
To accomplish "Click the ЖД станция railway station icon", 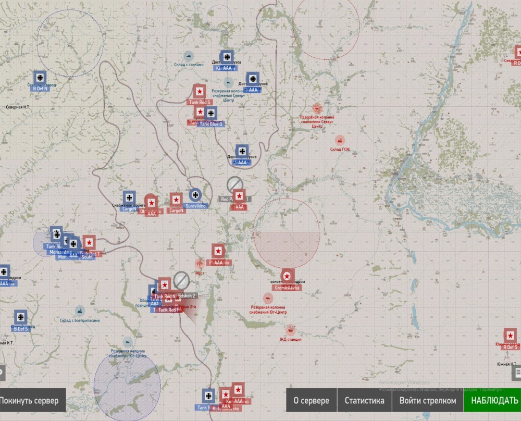I will pyautogui.click(x=290, y=330).
